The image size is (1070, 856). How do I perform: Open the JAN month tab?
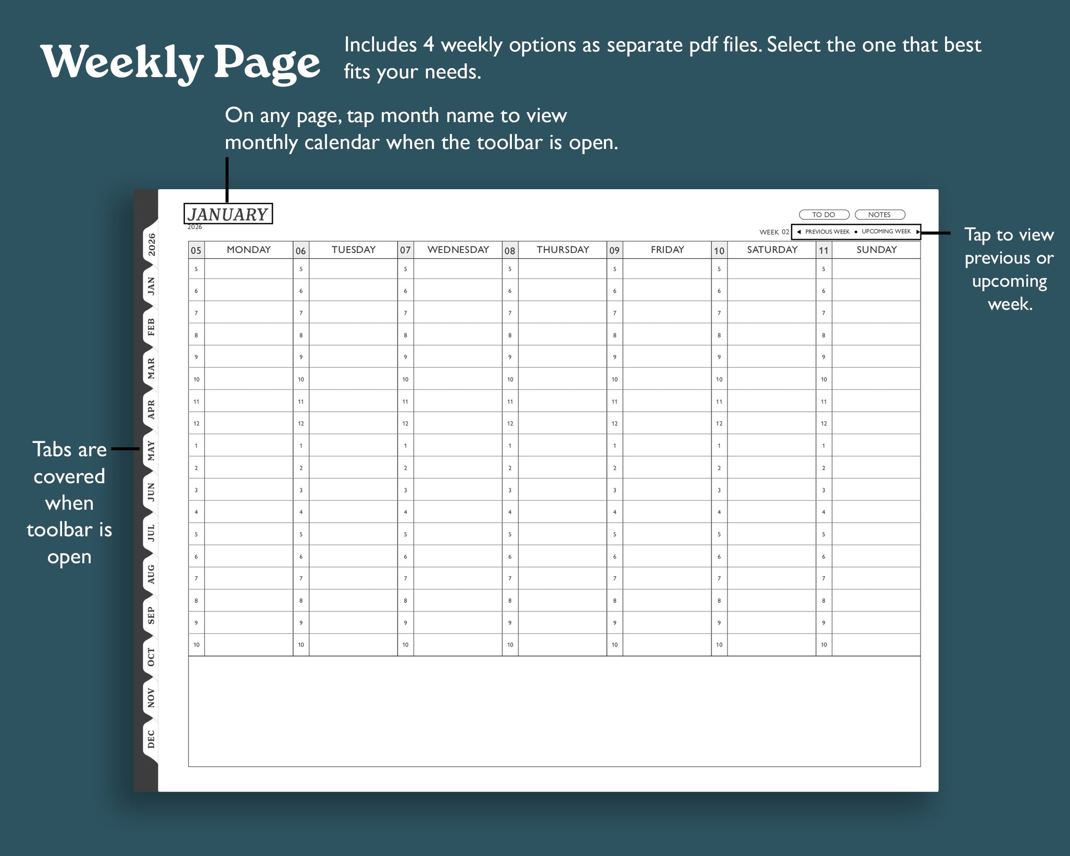(x=151, y=286)
